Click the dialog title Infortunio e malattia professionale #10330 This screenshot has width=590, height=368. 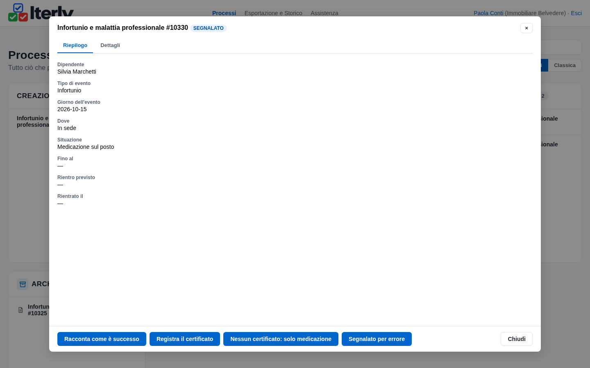click(x=123, y=28)
